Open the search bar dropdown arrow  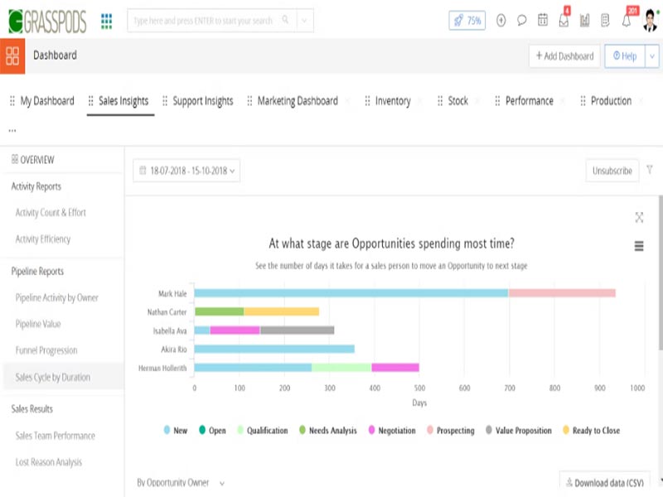point(303,19)
